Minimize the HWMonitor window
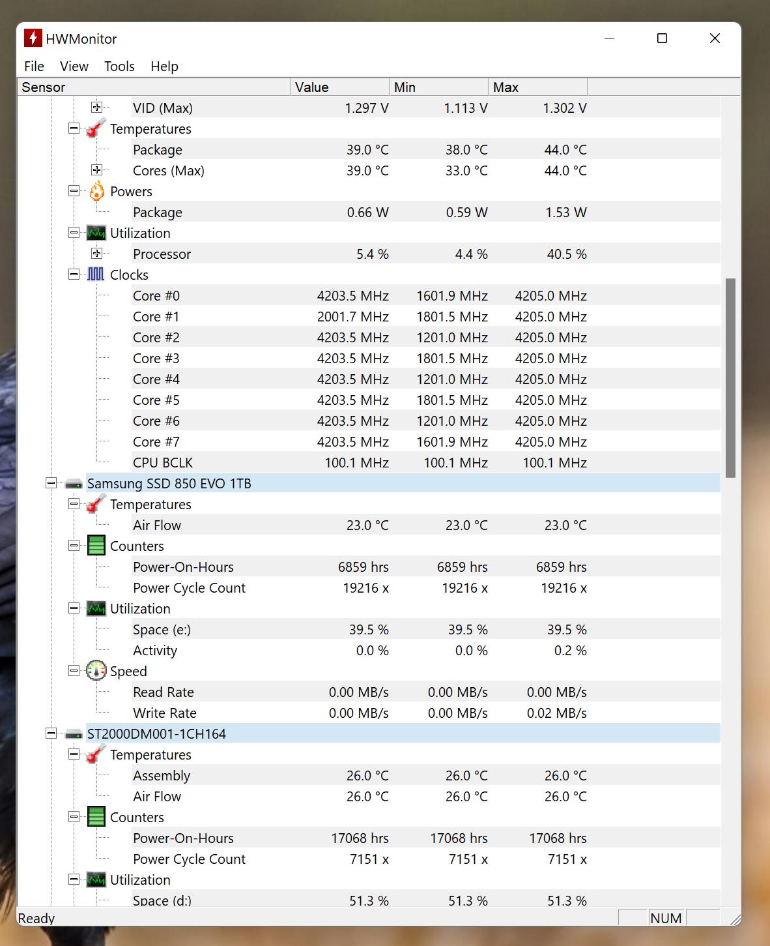 (x=610, y=38)
